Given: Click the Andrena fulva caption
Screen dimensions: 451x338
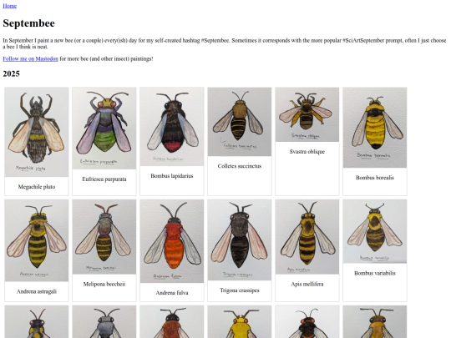Looking at the screenshot, I should tap(172, 293).
